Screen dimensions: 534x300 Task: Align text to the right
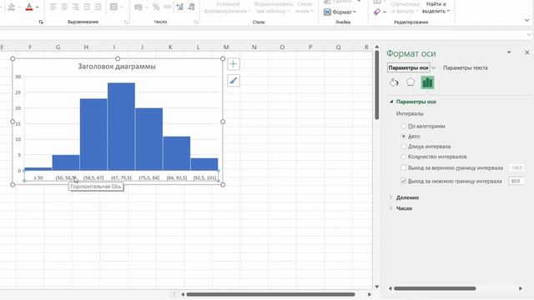pos(76,7)
